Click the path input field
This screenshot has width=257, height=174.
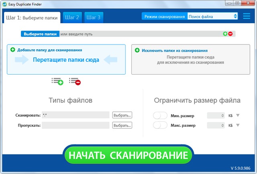click(x=141, y=34)
